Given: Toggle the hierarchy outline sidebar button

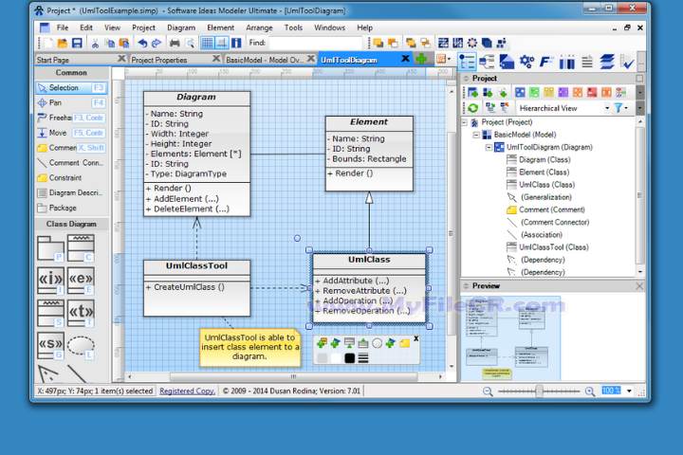Looking at the screenshot, I should pos(487,62).
